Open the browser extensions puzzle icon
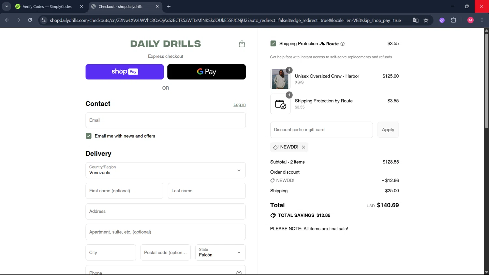The height and width of the screenshot is (275, 489). pos(453,20)
